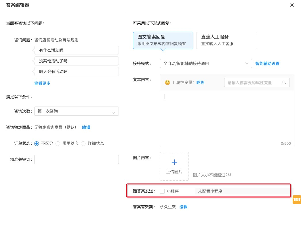Open 智能辅助设置 link
This screenshot has height=251, width=301.
267,63
